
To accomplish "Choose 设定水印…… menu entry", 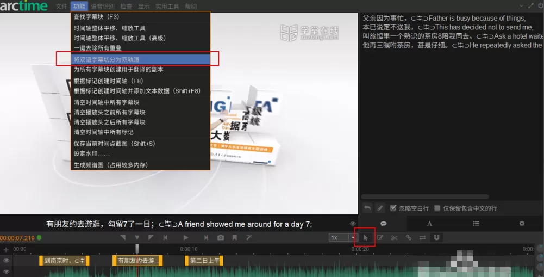I will tap(141, 153).
